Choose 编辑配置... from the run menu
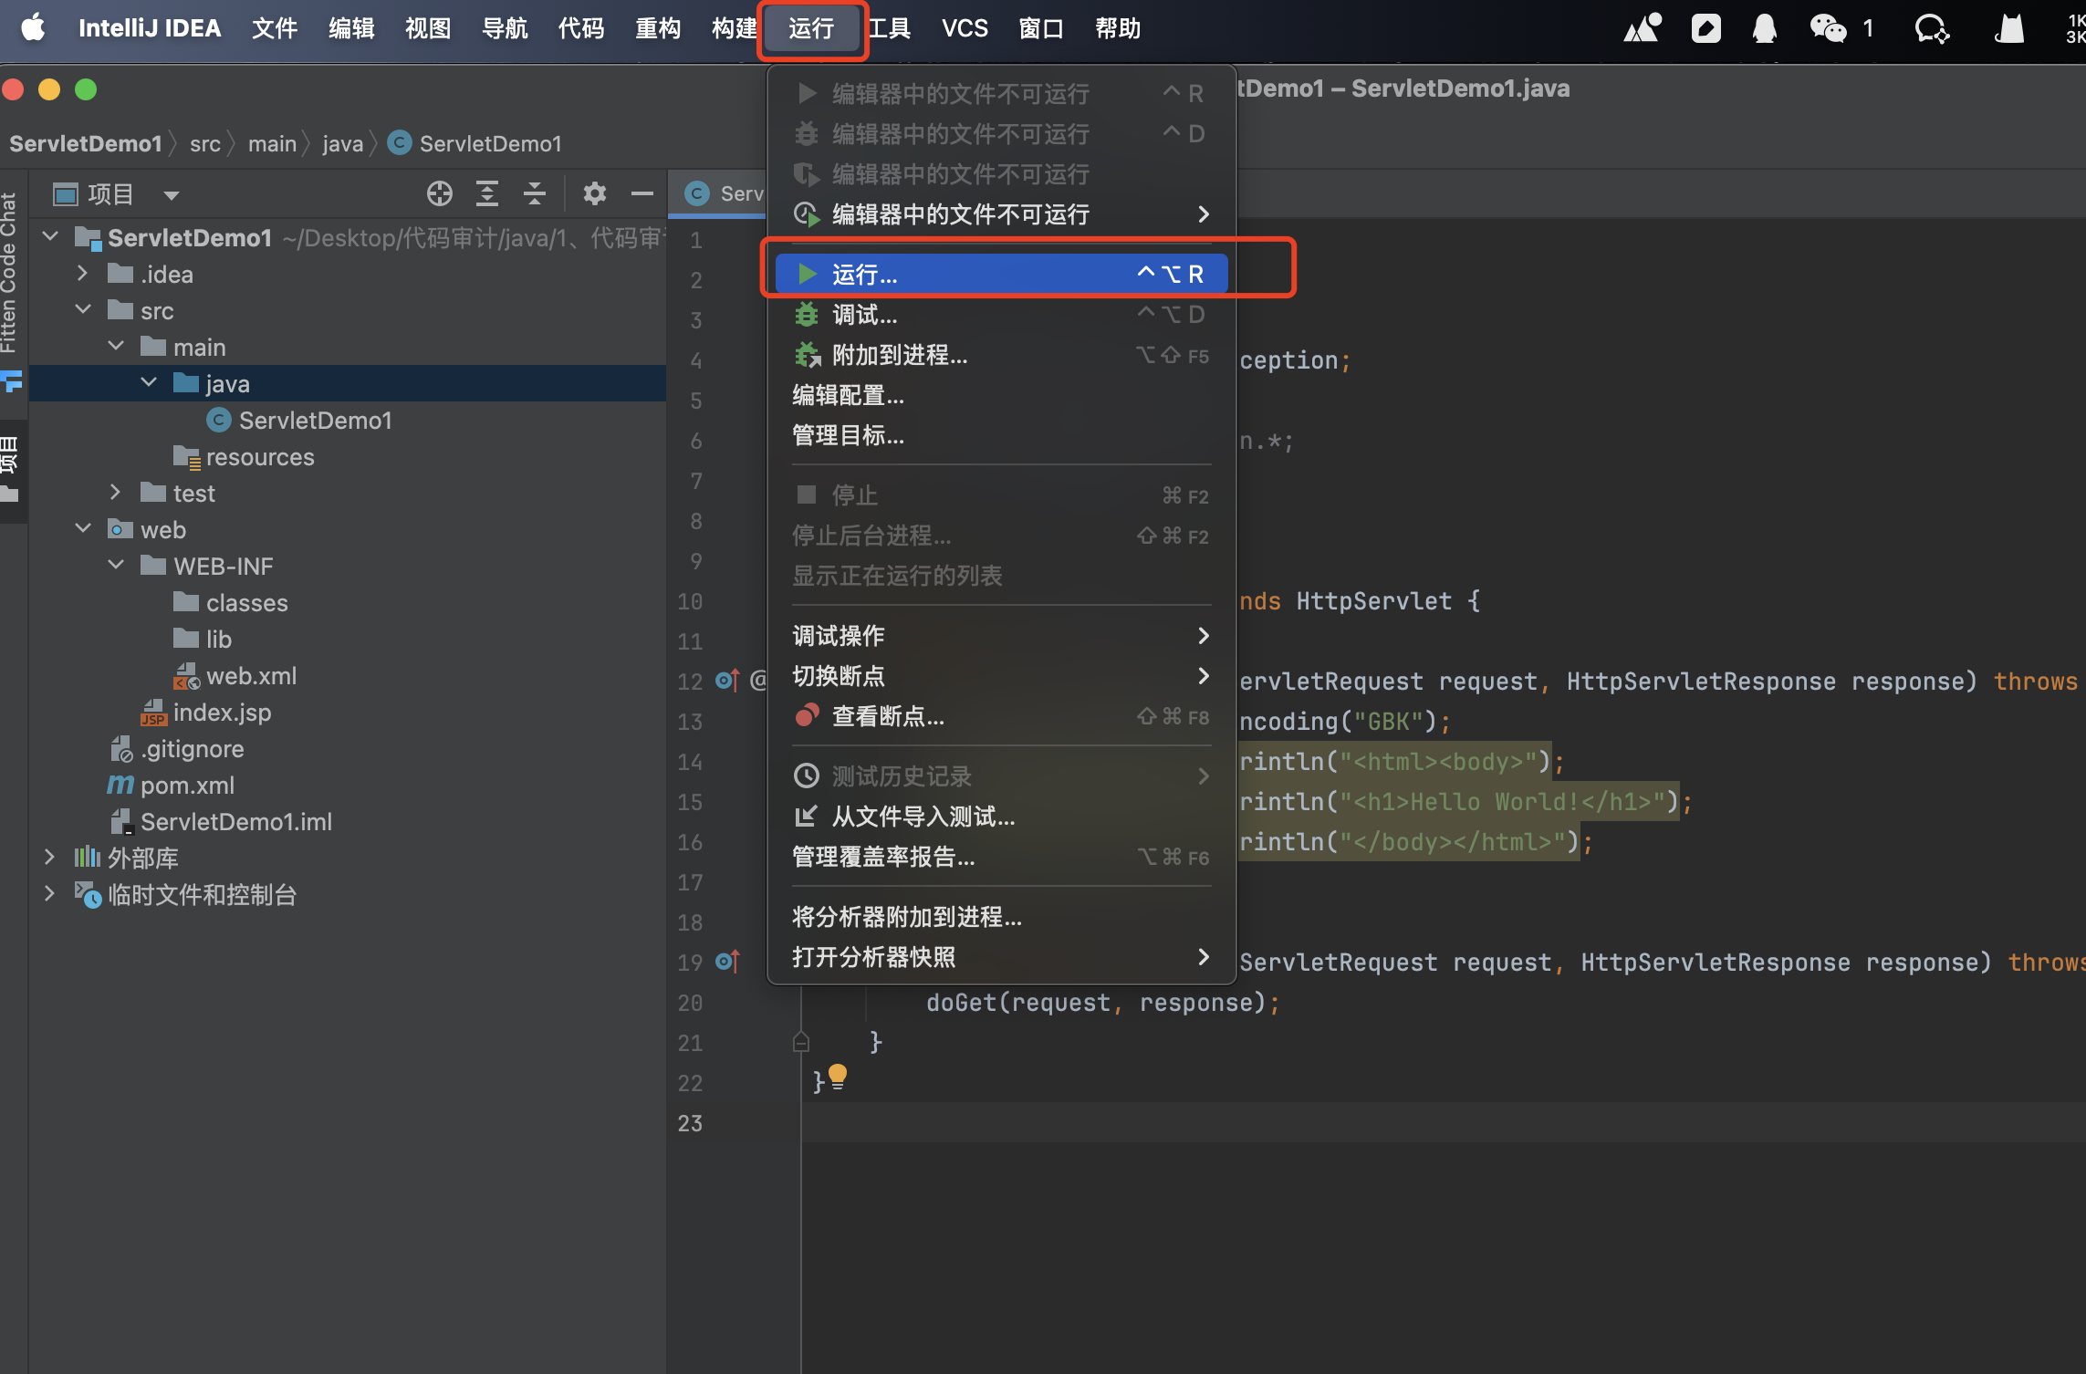This screenshot has width=2086, height=1374. click(849, 395)
